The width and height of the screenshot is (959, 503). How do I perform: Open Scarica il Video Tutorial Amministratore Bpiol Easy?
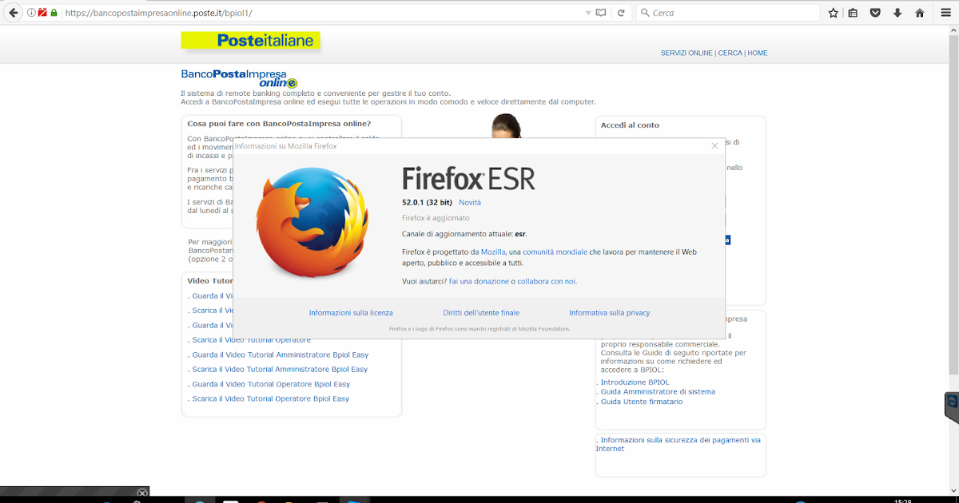pos(280,370)
